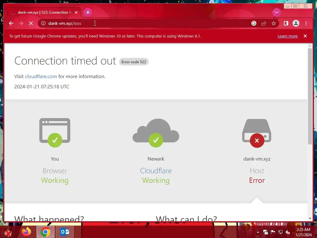The height and width of the screenshot is (238, 317).
Task: Click the scrollbar down arrow
Action: 310,218
